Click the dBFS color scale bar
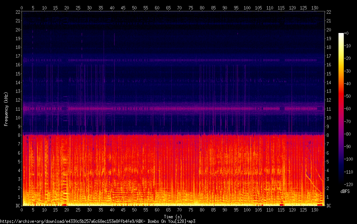Screen dimensions: 357x224 341,110
